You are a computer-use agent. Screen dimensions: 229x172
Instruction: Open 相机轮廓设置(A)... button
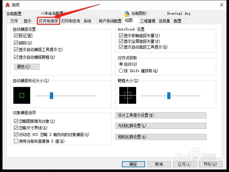161,137
